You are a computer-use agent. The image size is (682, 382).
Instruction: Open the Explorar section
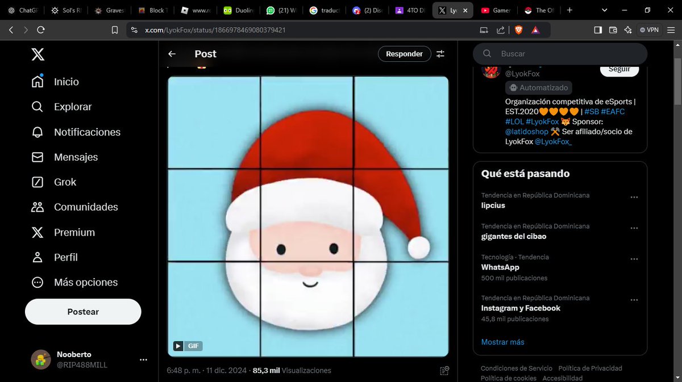coord(61,107)
